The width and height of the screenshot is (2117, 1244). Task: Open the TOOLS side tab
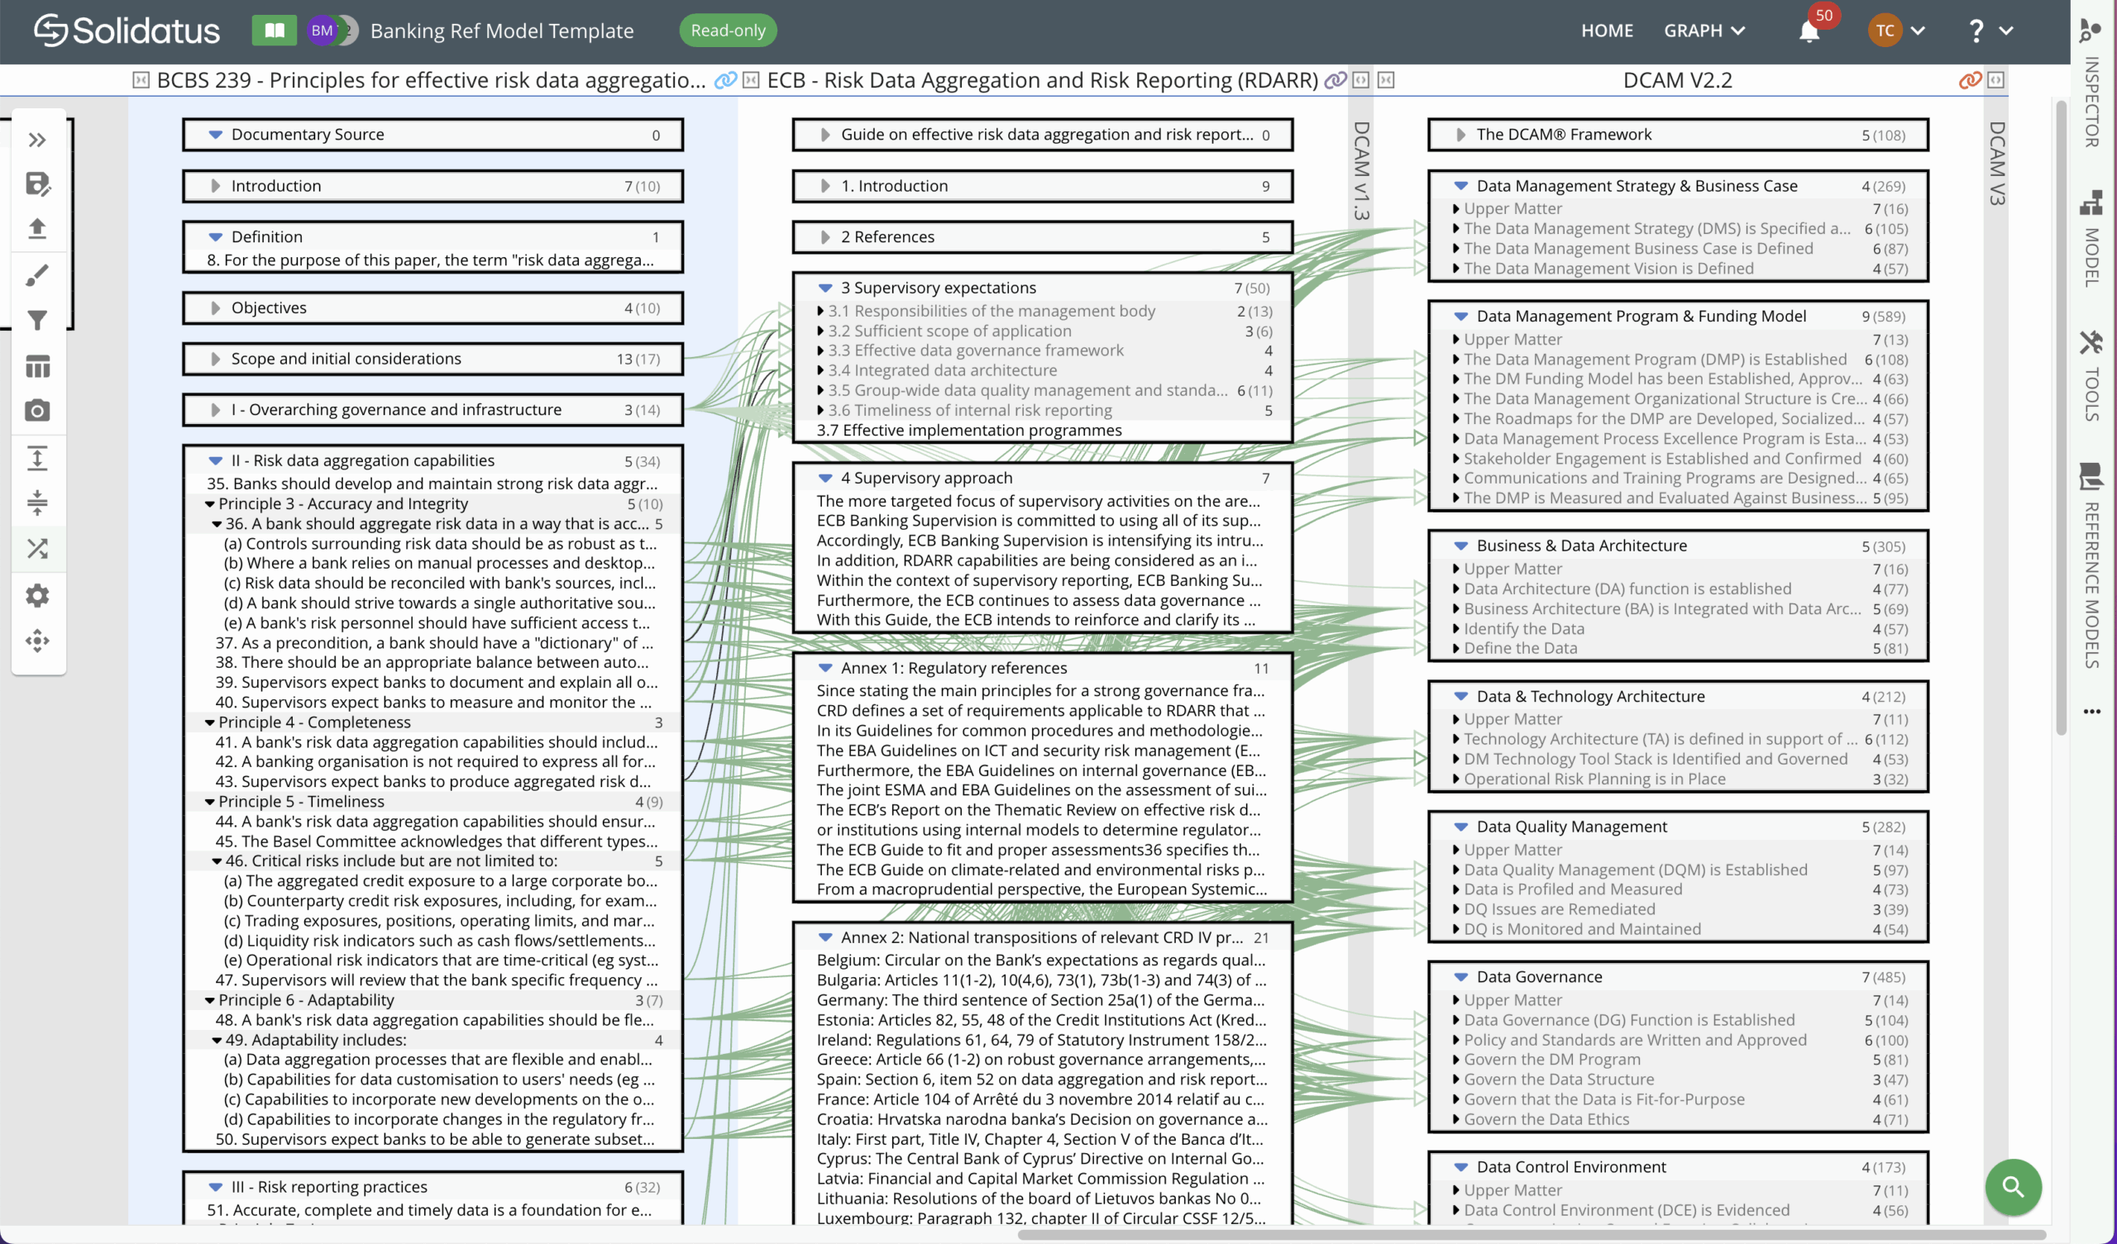pyautogui.click(x=2092, y=394)
